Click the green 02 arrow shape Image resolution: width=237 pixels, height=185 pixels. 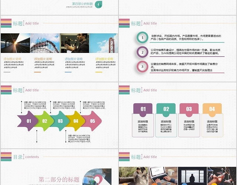(x=45, y=121)
